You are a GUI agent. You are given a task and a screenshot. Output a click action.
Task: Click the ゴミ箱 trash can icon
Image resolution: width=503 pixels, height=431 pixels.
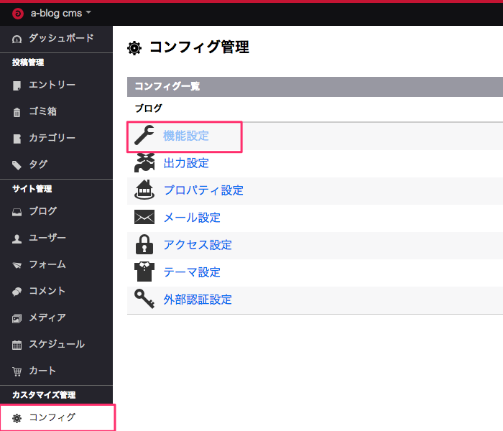(17, 112)
